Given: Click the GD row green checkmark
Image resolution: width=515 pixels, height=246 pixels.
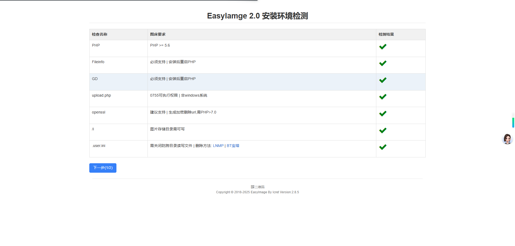Looking at the screenshot, I should 383,80.
